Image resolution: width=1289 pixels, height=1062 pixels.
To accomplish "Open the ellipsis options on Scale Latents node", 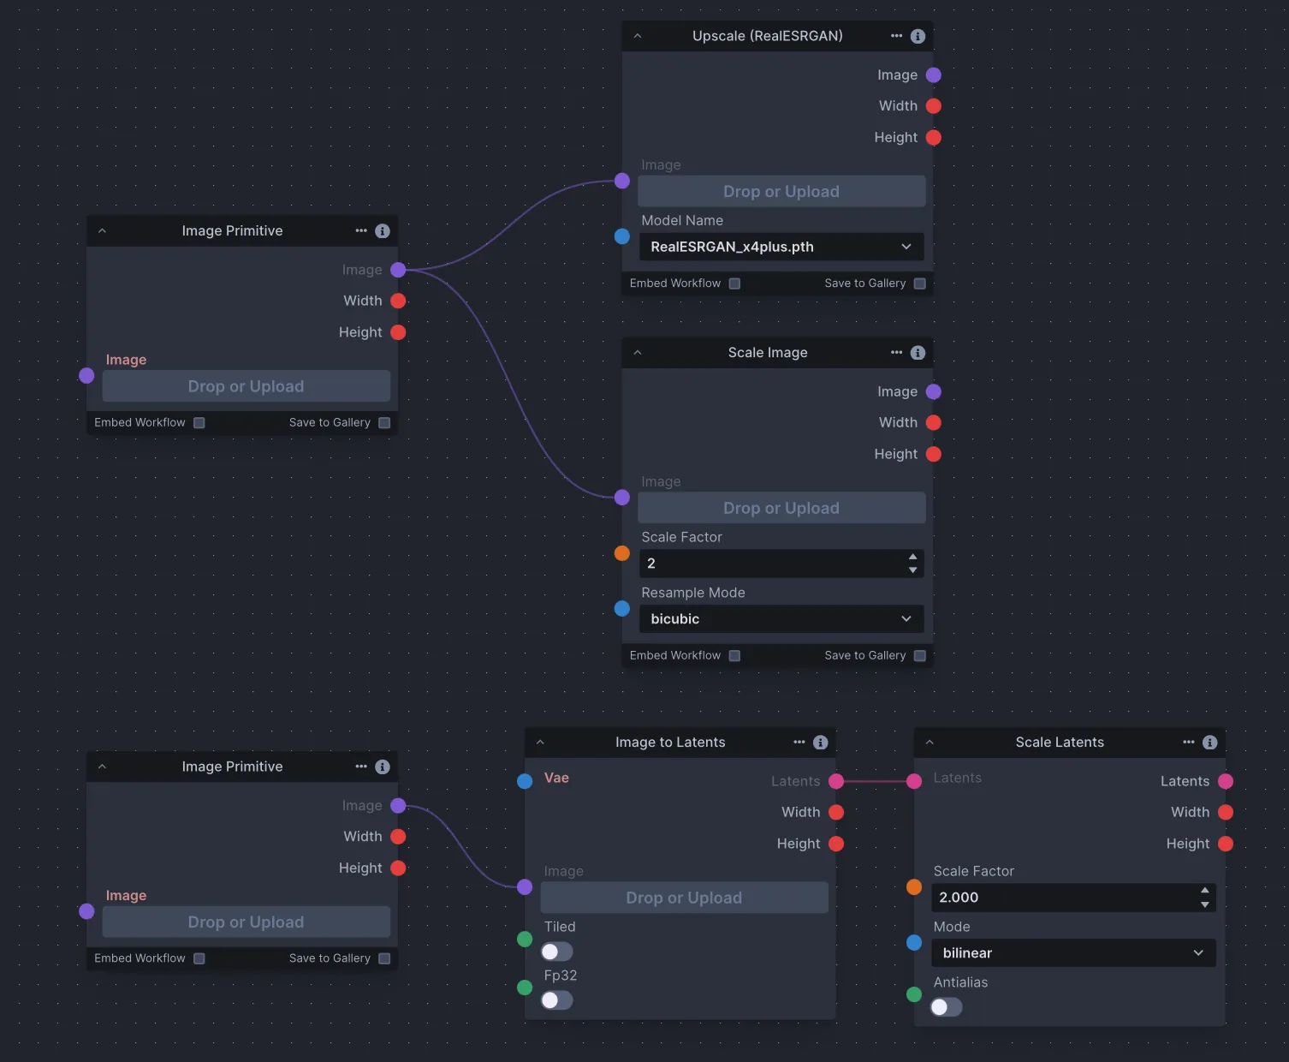I will [1188, 742].
